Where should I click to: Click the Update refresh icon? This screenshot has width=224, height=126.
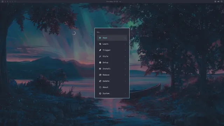(x=100, y=81)
